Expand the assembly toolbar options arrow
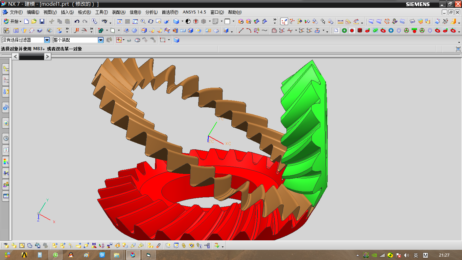This screenshot has width=462, height=260. click(223, 246)
